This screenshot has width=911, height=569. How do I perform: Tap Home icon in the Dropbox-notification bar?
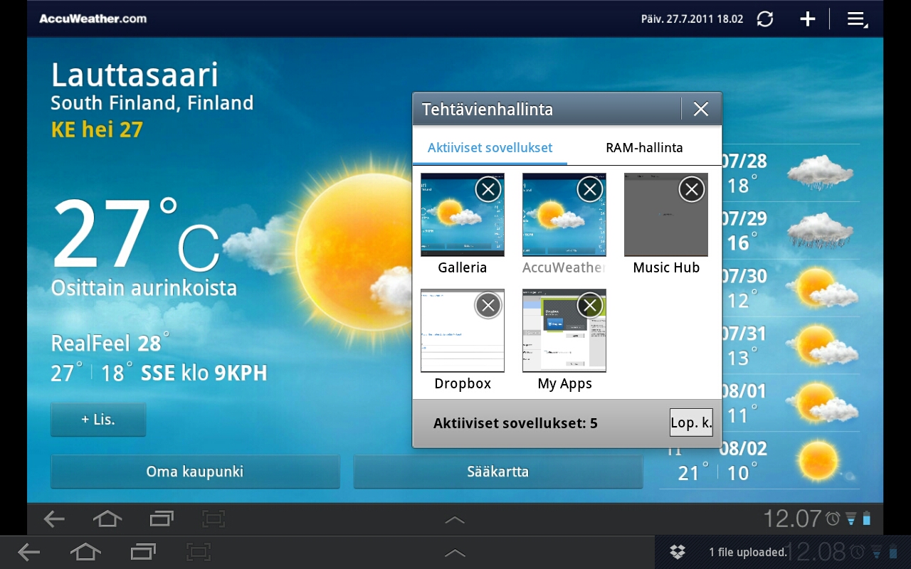pos(85,552)
